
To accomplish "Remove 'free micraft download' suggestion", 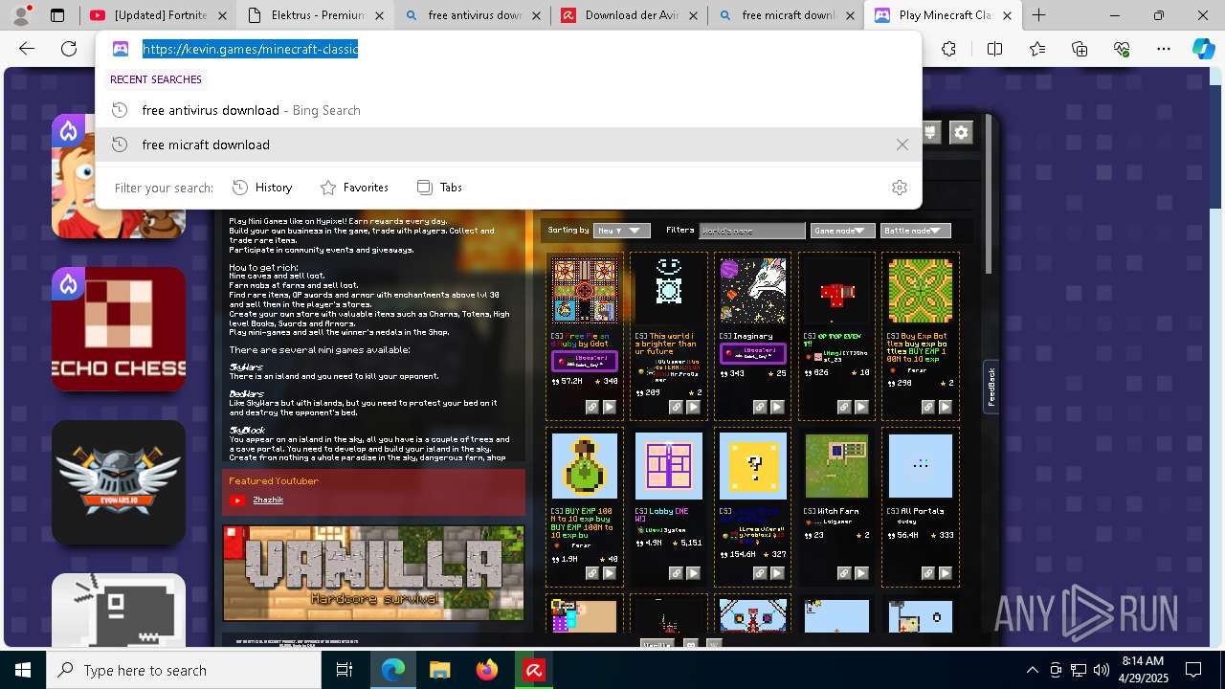I will tap(902, 144).
